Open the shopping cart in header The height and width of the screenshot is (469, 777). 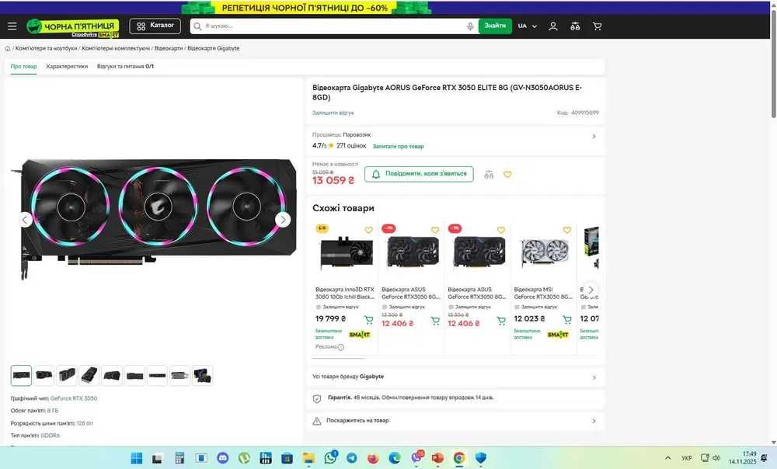(597, 26)
